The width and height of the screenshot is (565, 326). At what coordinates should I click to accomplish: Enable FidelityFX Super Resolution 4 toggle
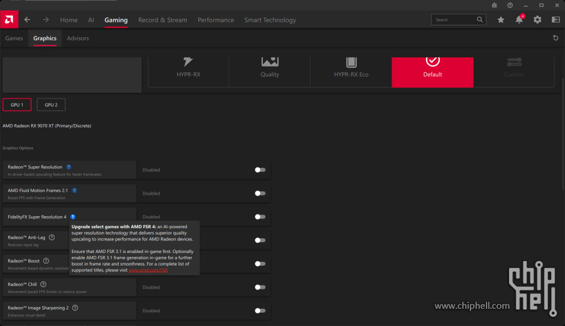coord(260,217)
